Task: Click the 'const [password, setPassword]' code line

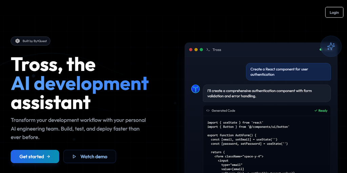Action: [x=249, y=144]
